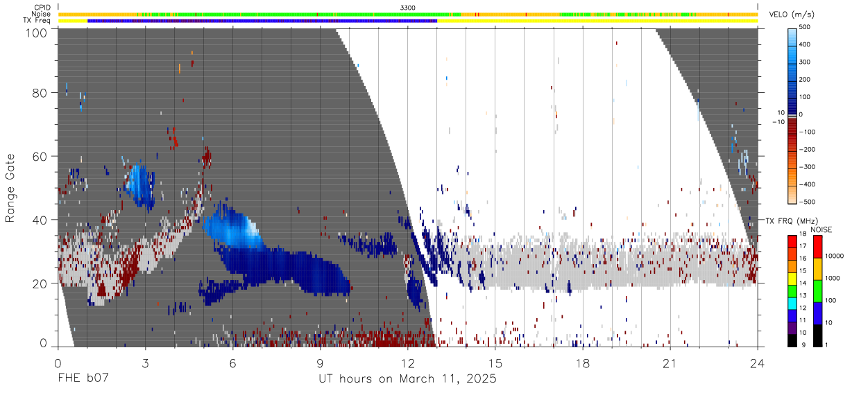Click the 24 tick on UT hours axis
Image resolution: width=852 pixels, height=393 pixels.
click(x=757, y=363)
